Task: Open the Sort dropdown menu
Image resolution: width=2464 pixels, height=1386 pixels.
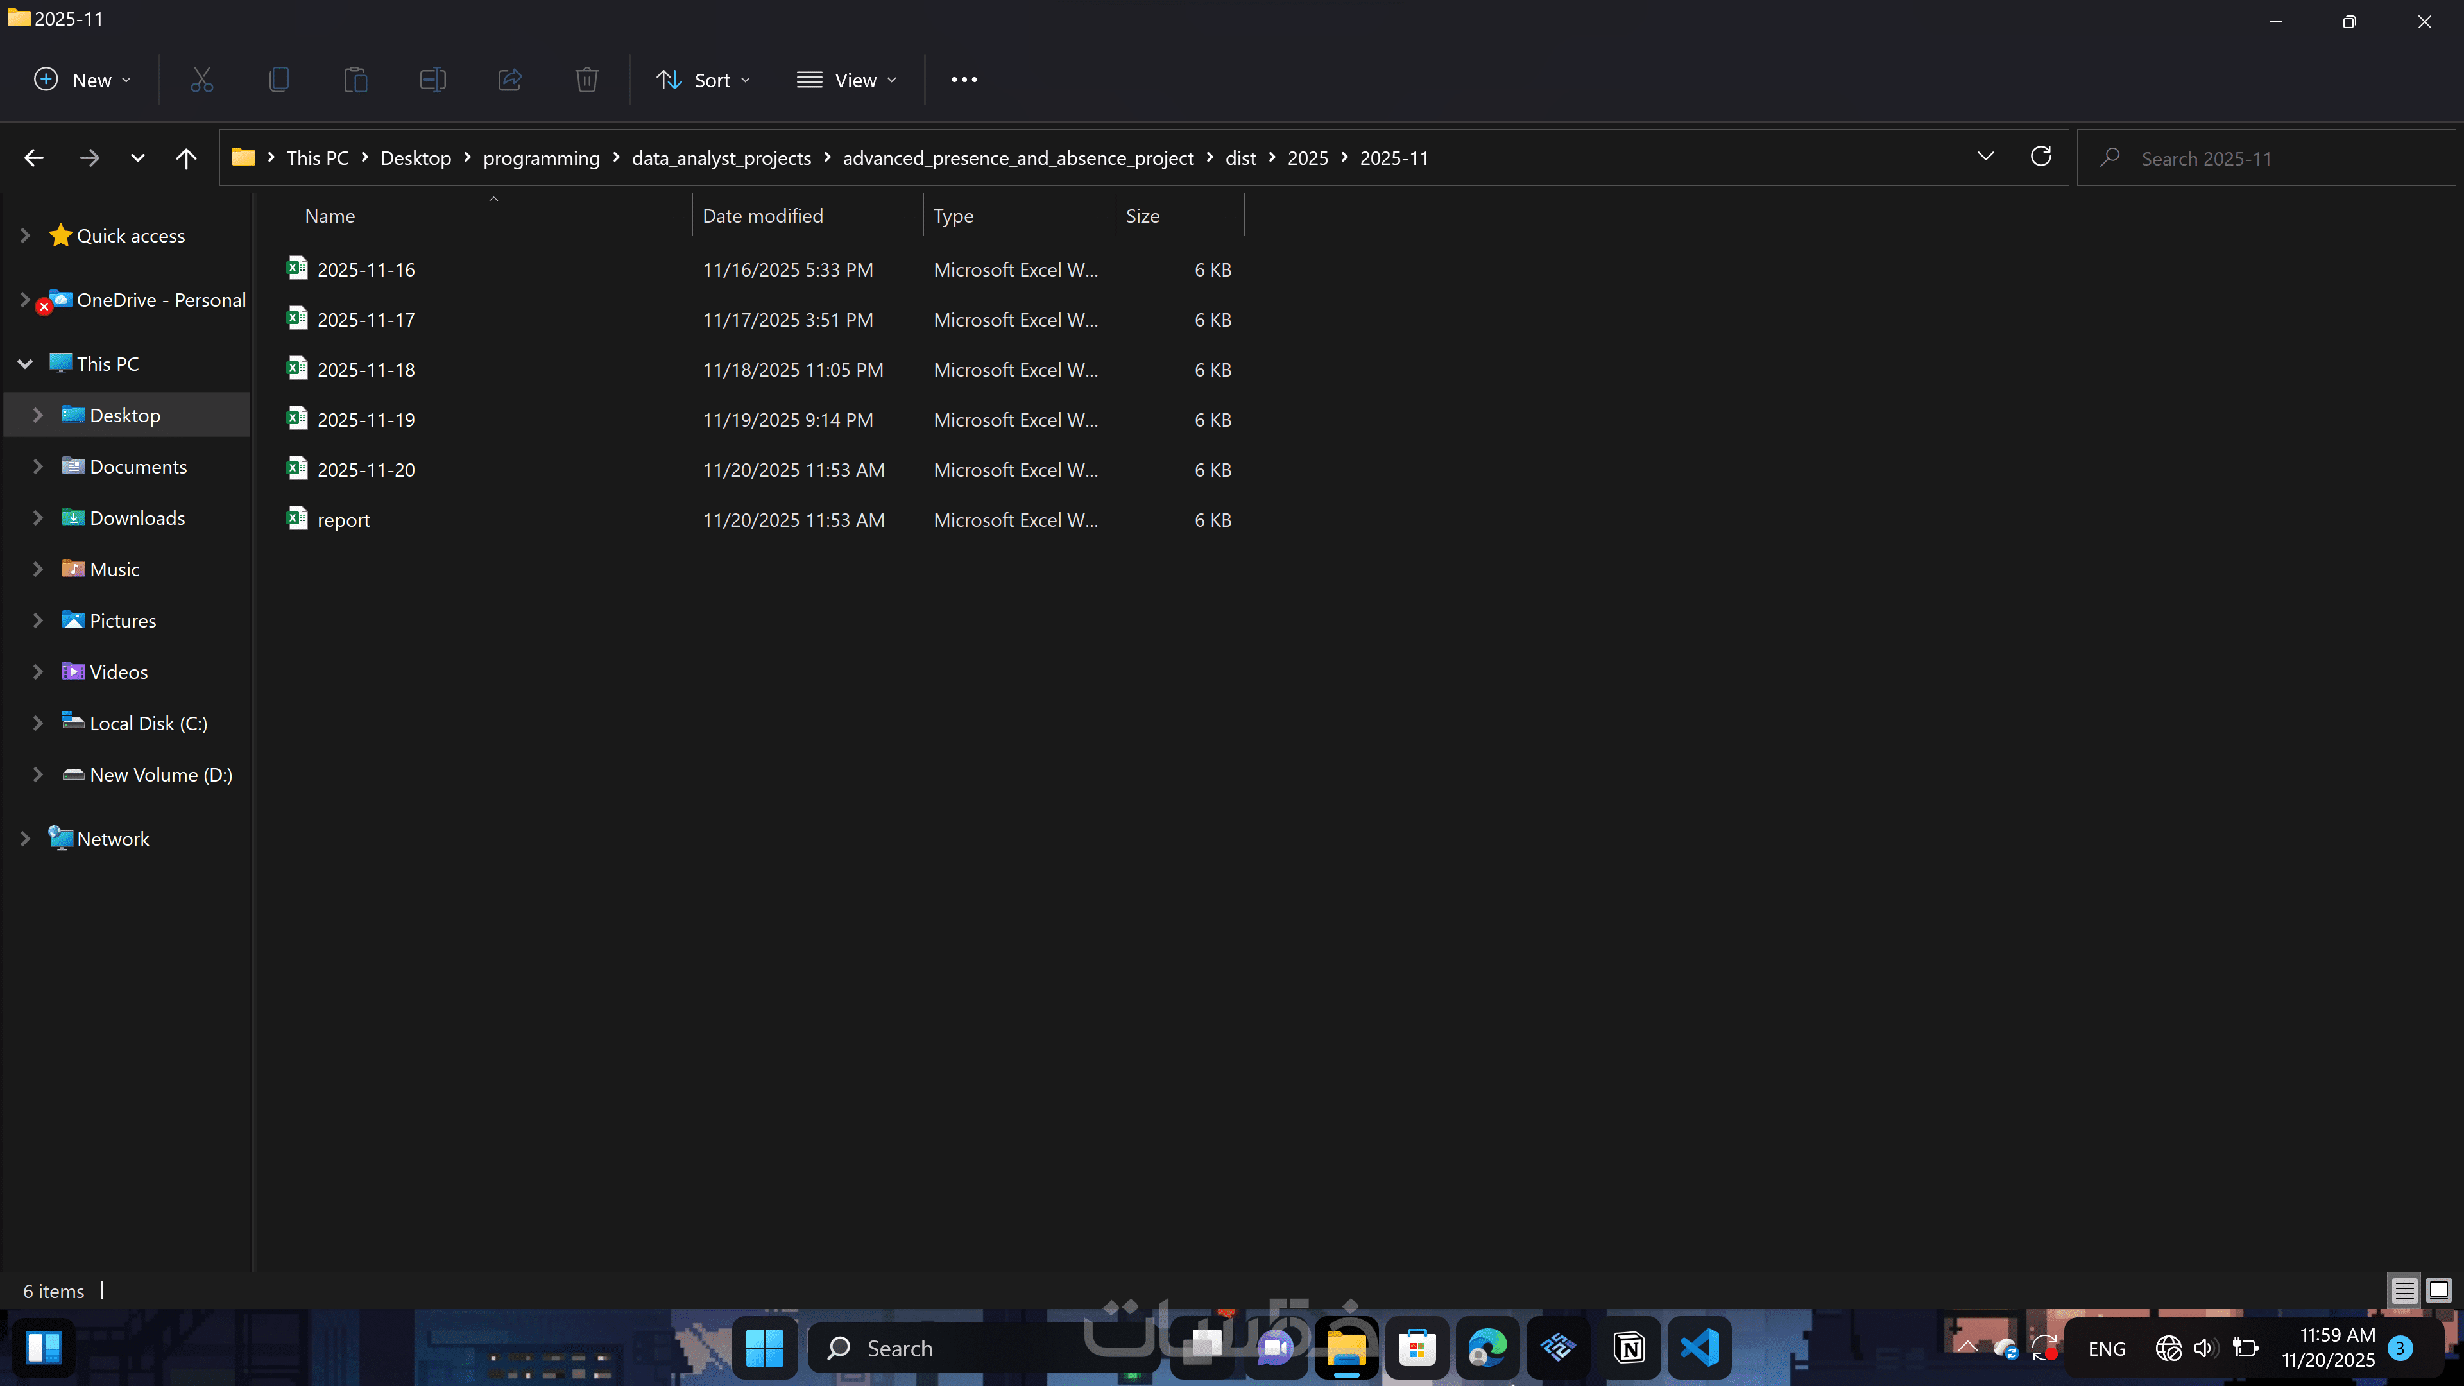Action: click(703, 80)
